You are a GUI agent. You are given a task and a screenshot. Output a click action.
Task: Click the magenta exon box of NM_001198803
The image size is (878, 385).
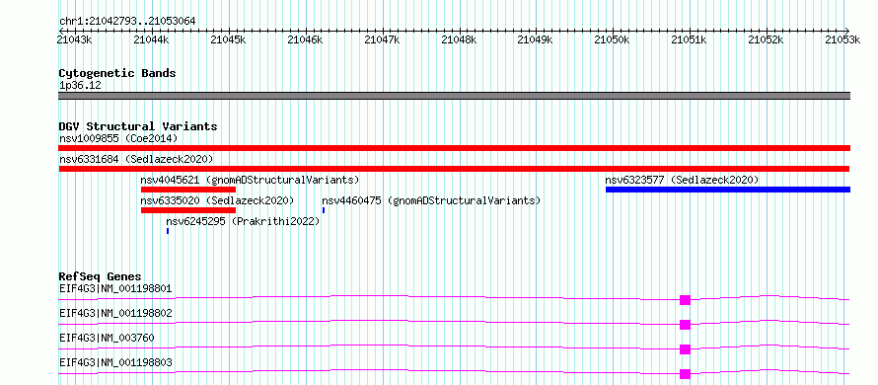click(x=685, y=374)
